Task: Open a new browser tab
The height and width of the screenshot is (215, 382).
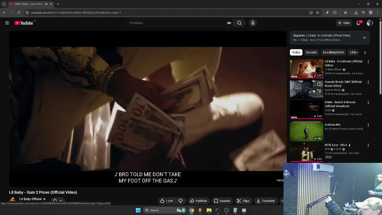Action: (58, 4)
